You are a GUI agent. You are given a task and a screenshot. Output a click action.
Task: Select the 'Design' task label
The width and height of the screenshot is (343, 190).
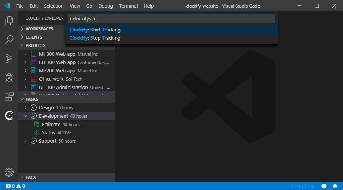[x=46, y=108]
